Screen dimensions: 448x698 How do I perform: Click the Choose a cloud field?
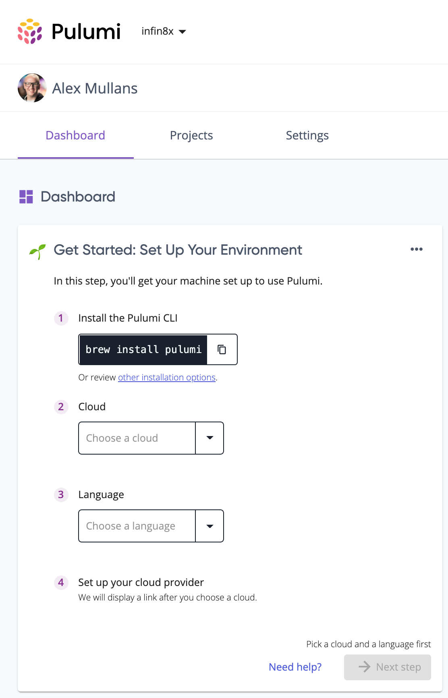click(137, 438)
